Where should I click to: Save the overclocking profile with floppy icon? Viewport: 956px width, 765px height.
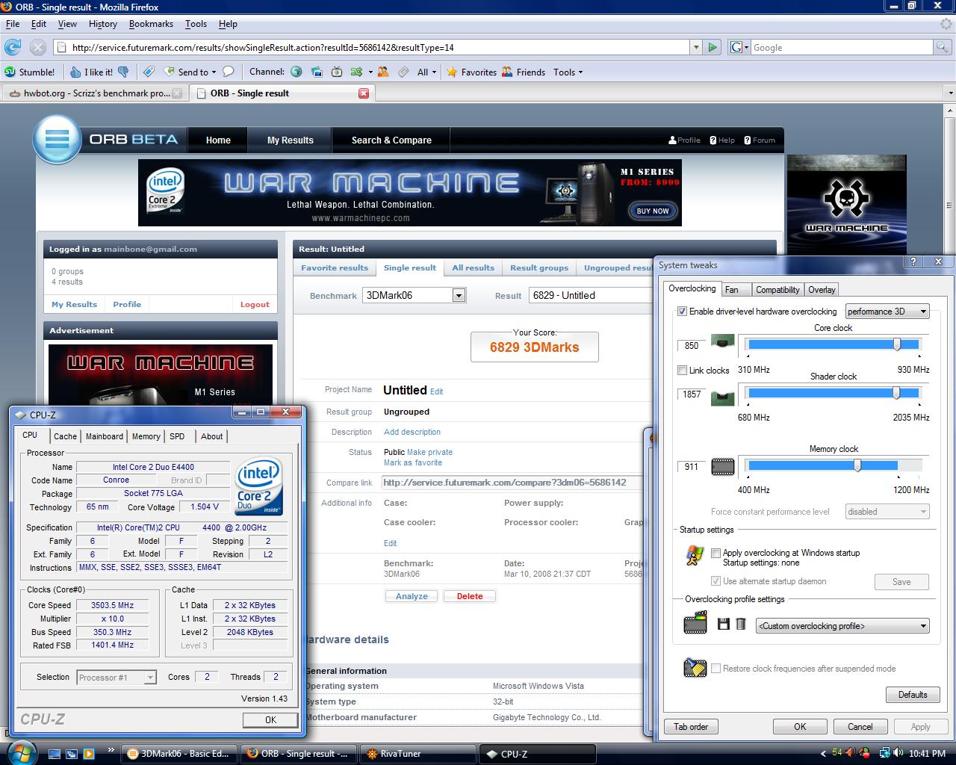(723, 624)
